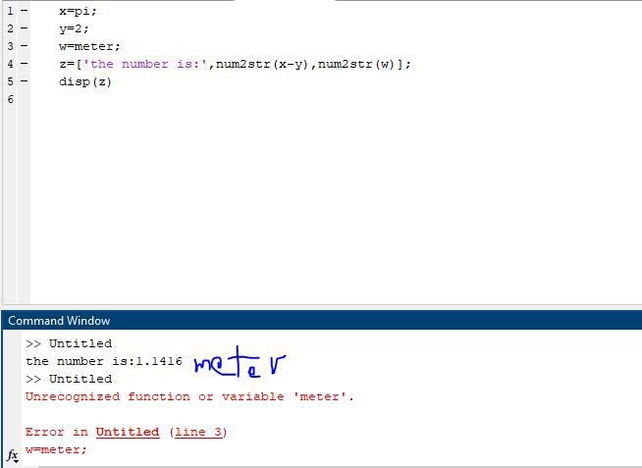Click the 'y=2;' code line
642x468 pixels.
74,28
